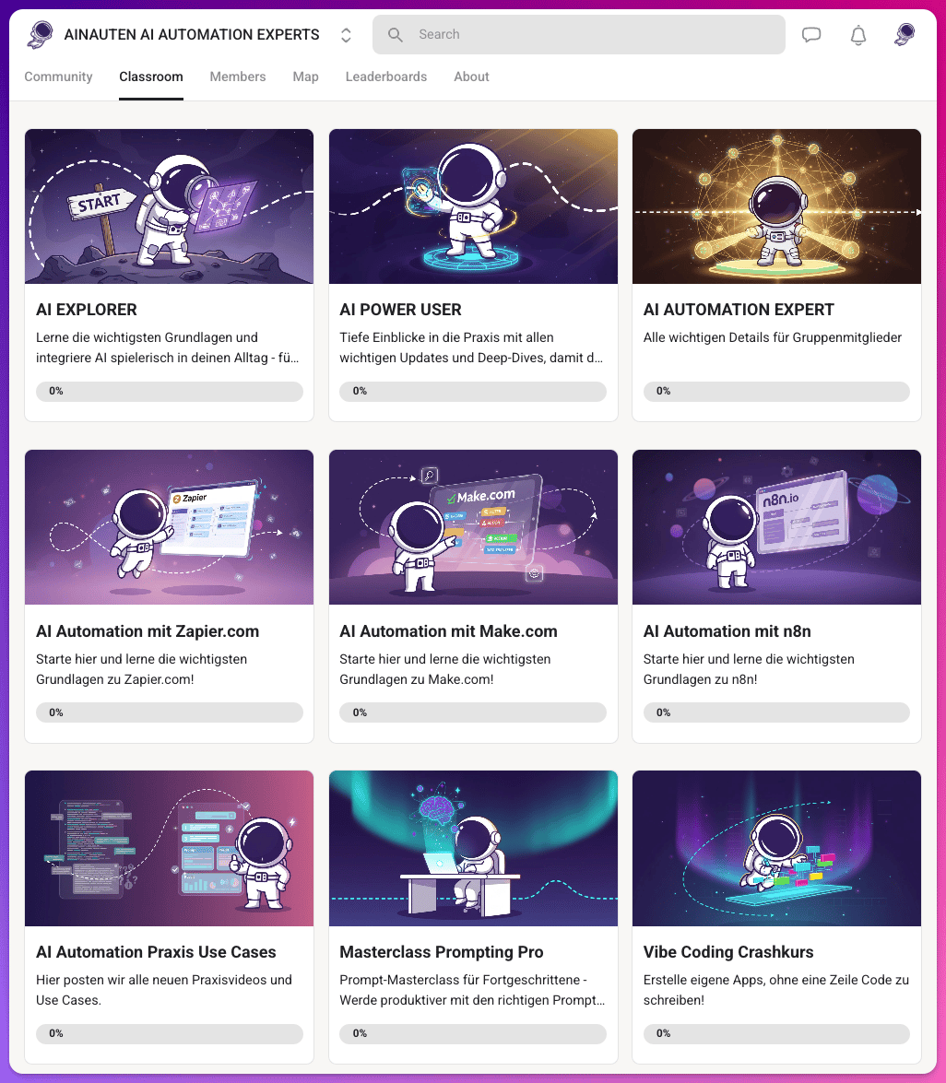946x1083 pixels.
Task: Open the AI EXPLORER course title
Action: [x=87, y=310]
